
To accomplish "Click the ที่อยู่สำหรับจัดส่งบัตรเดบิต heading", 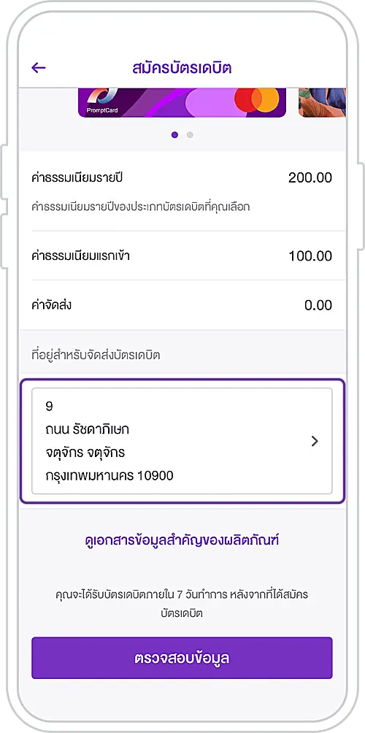I will coord(96,355).
